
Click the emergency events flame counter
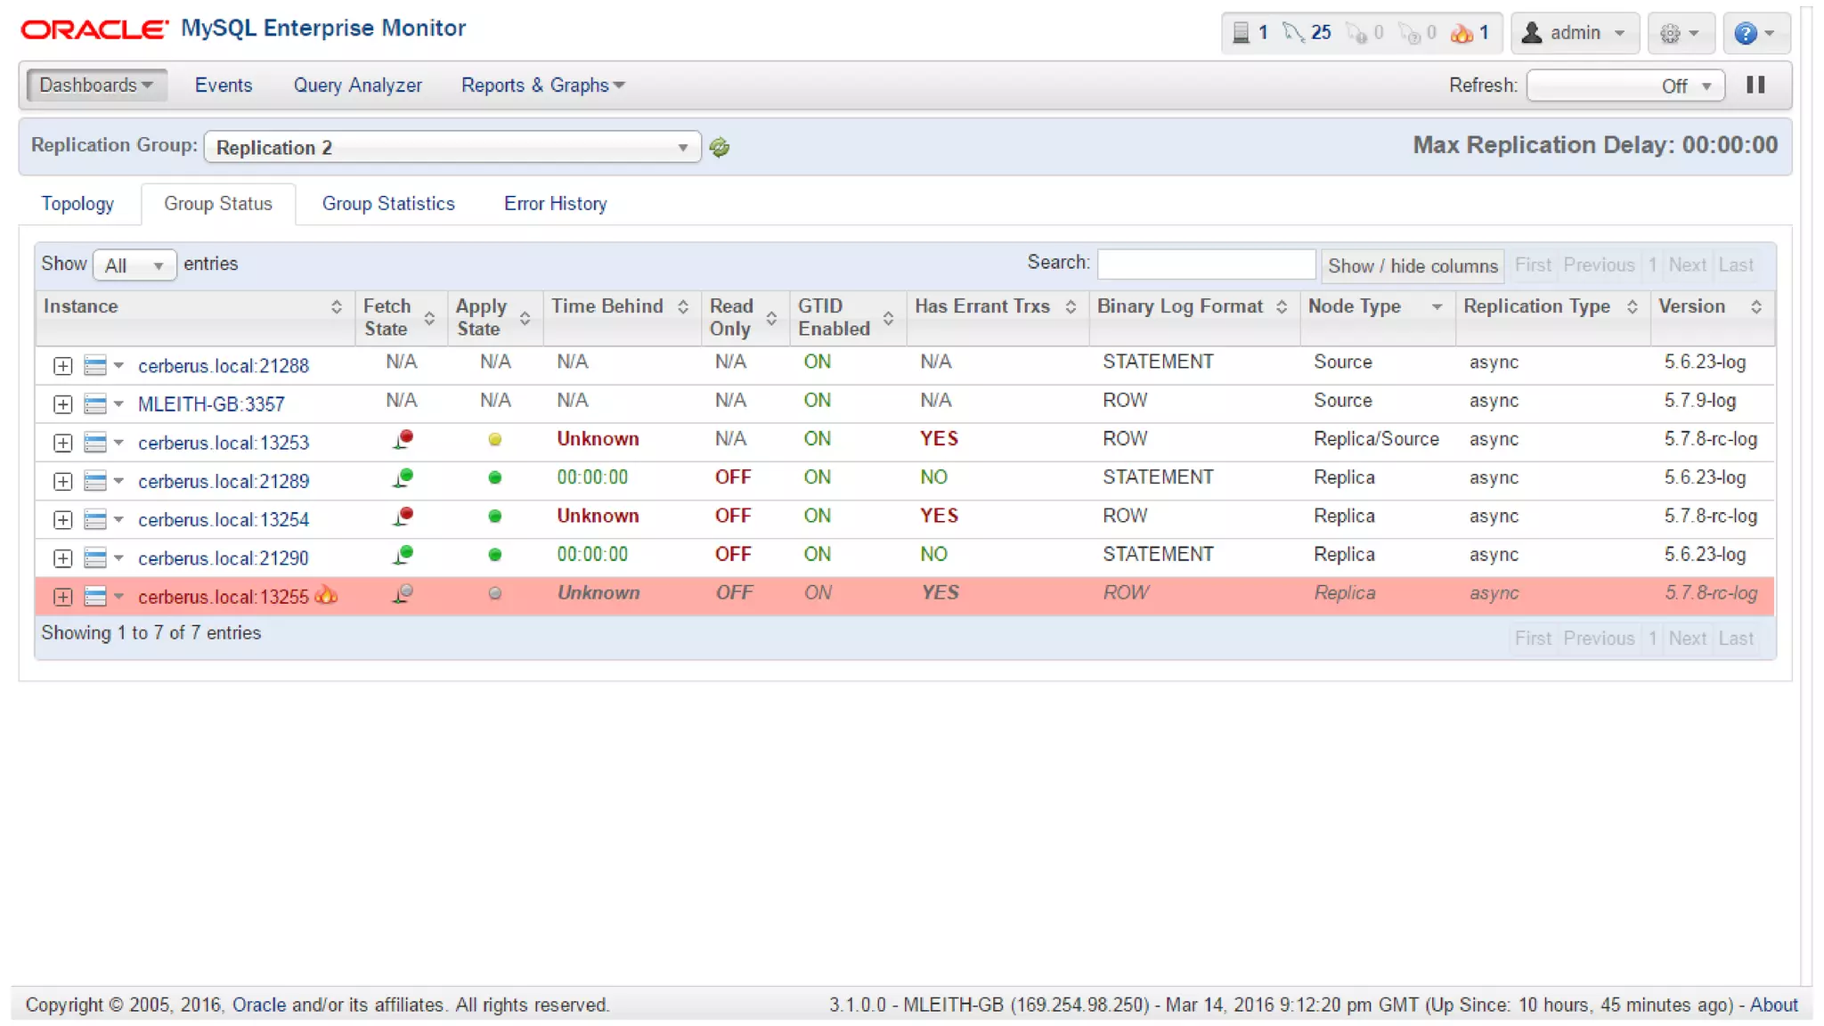(1469, 33)
